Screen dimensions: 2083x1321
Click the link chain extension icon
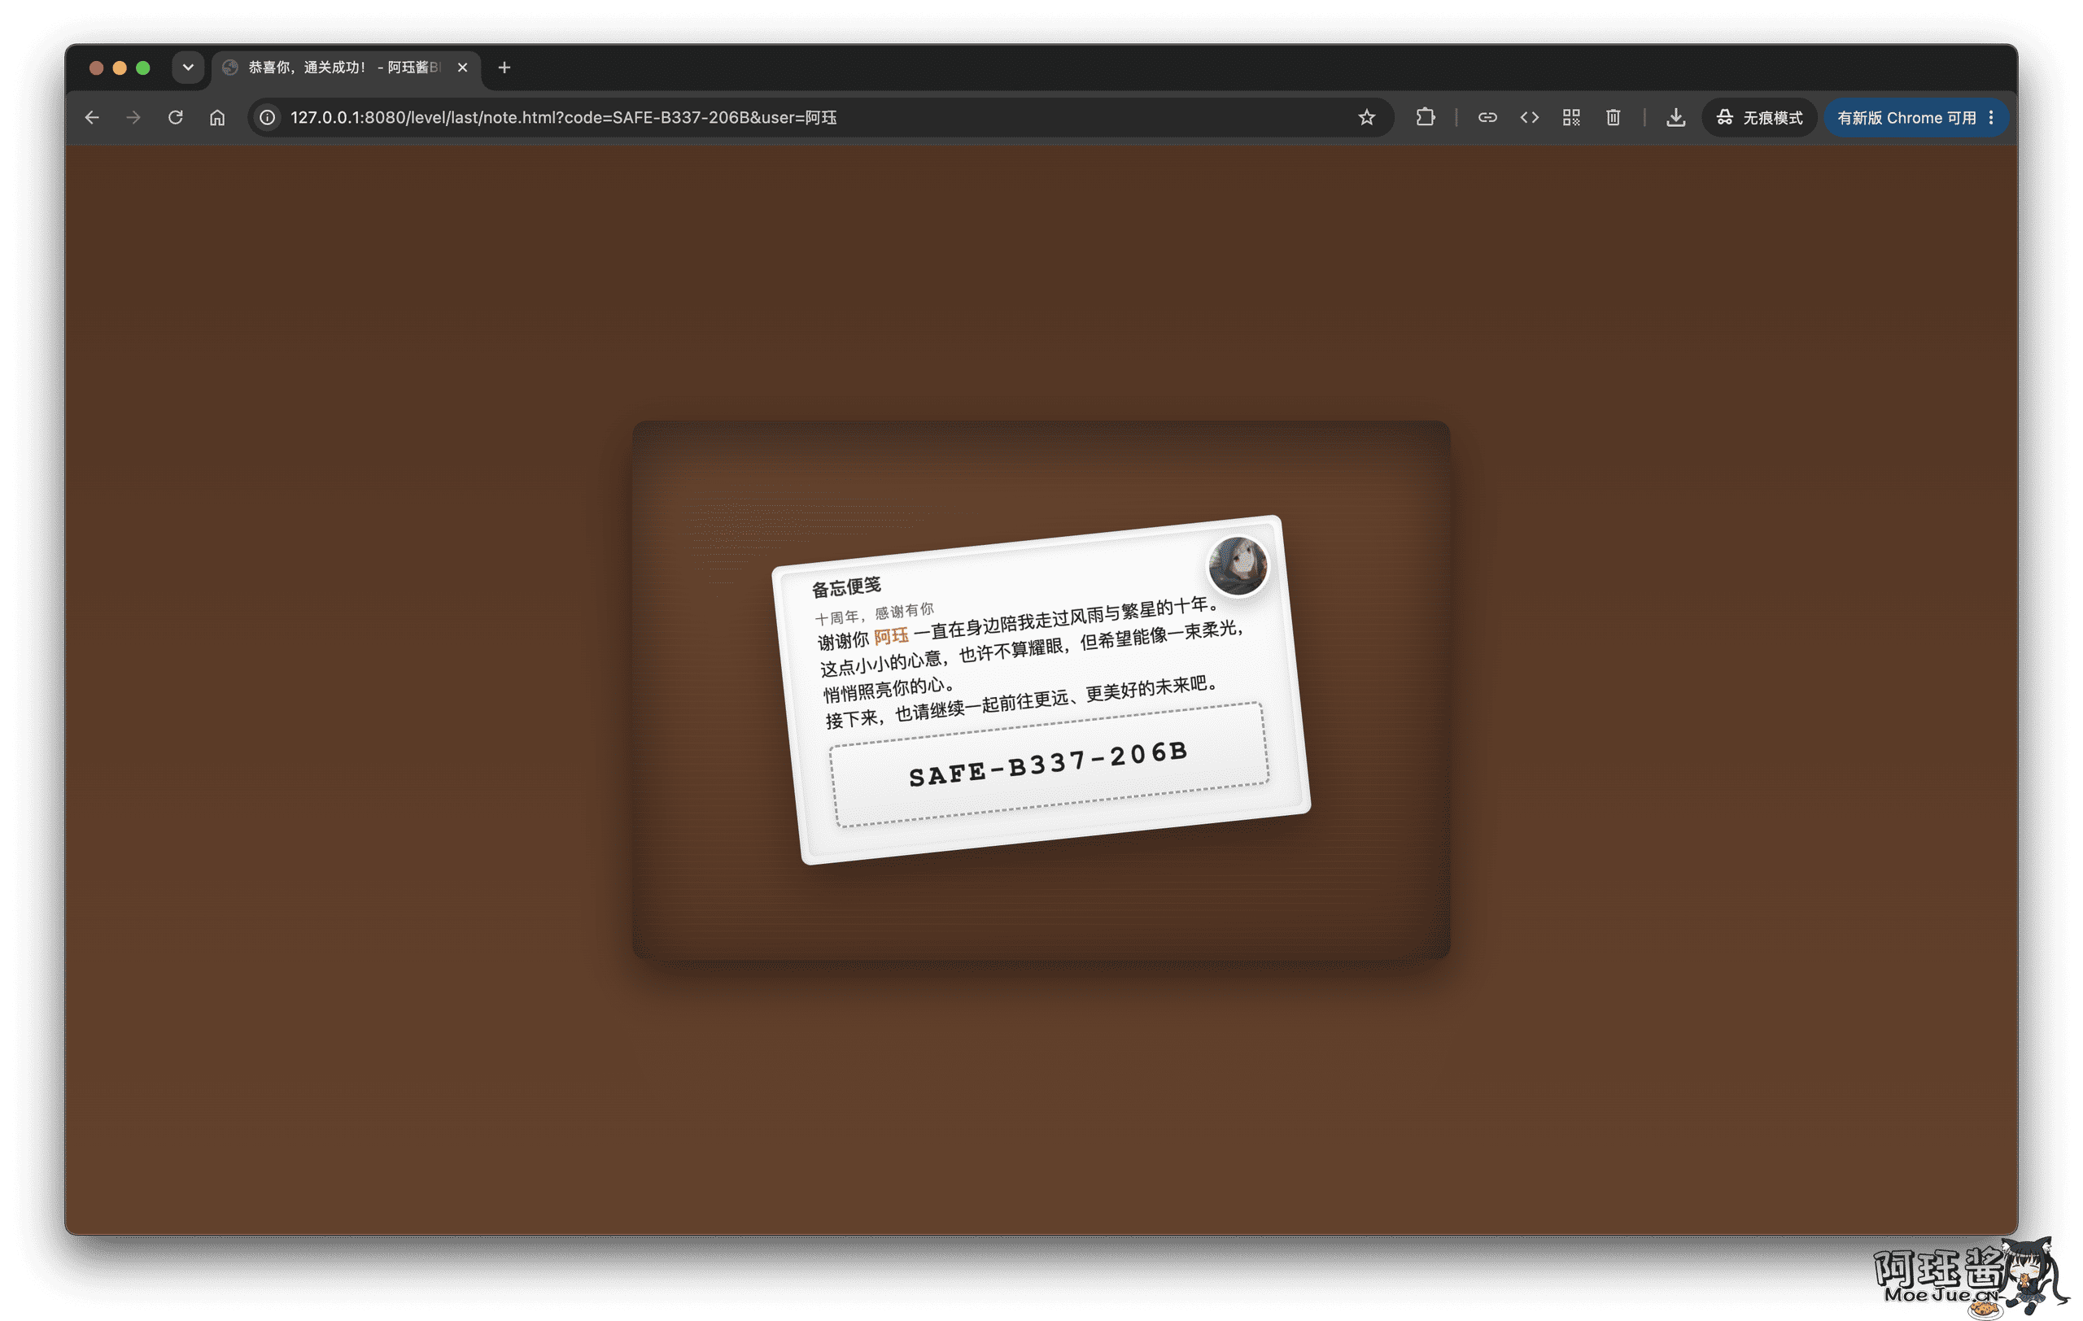tap(1488, 116)
